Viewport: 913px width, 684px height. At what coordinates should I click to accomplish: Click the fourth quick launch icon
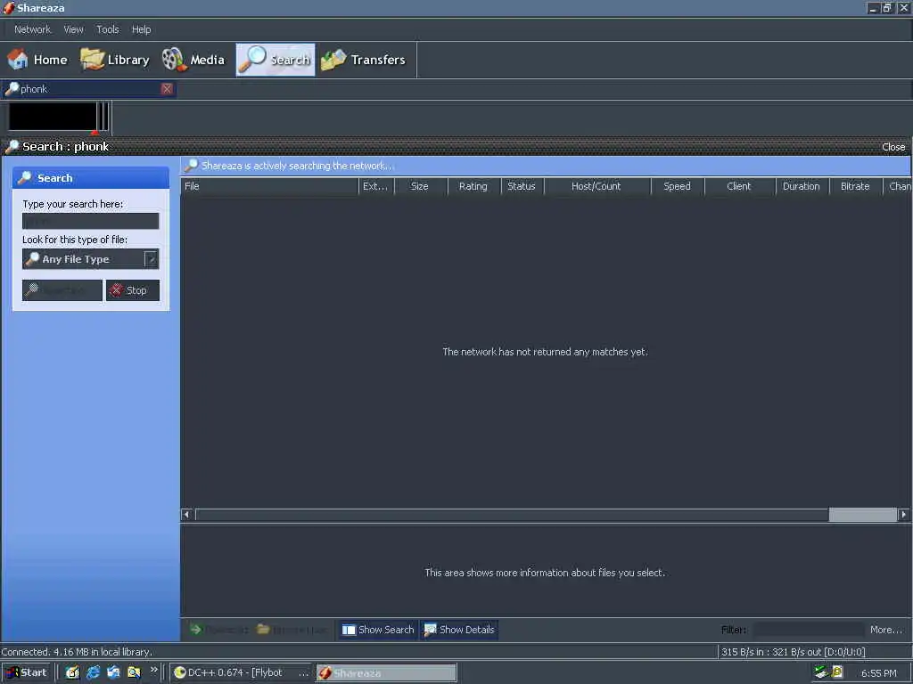tap(134, 673)
